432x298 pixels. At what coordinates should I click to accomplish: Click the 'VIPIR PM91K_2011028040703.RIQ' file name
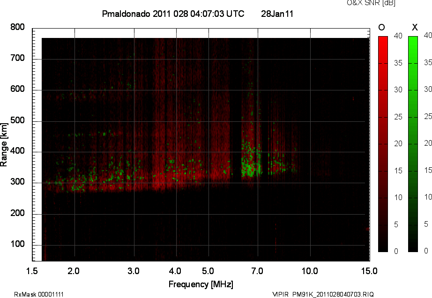pyautogui.click(x=323, y=294)
